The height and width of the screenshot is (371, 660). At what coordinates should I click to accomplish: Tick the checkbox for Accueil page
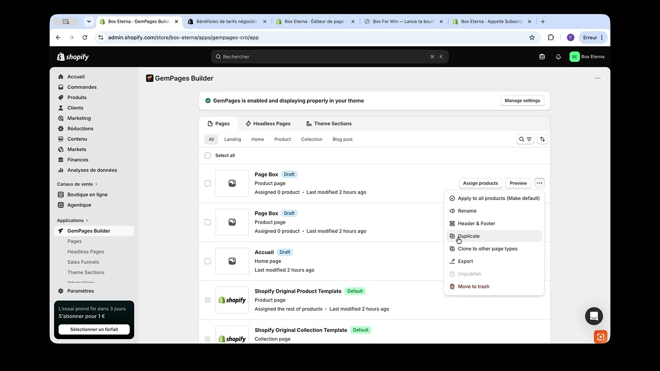coord(208,261)
